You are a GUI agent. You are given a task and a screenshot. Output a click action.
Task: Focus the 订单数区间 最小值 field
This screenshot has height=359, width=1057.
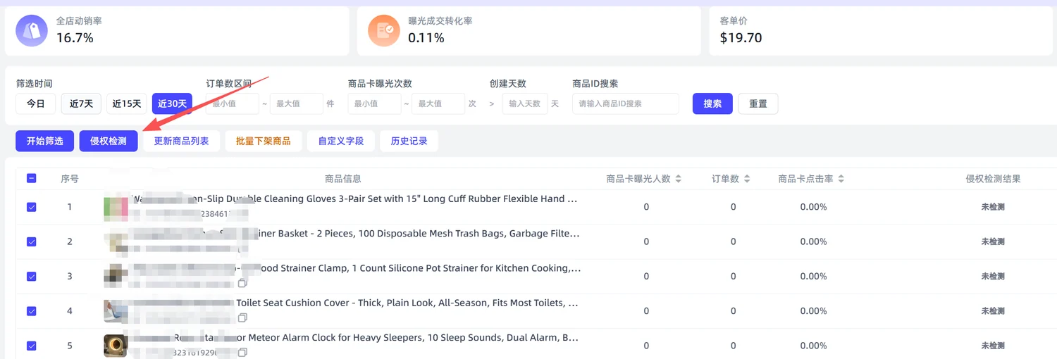coord(233,103)
